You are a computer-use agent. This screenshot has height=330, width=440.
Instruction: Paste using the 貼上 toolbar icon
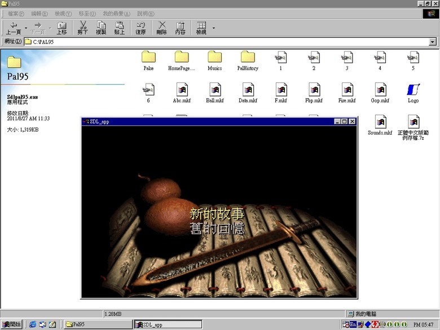119,28
